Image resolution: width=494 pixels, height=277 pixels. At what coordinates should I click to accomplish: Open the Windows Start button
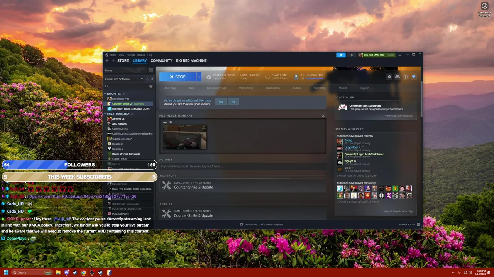(x=6, y=272)
